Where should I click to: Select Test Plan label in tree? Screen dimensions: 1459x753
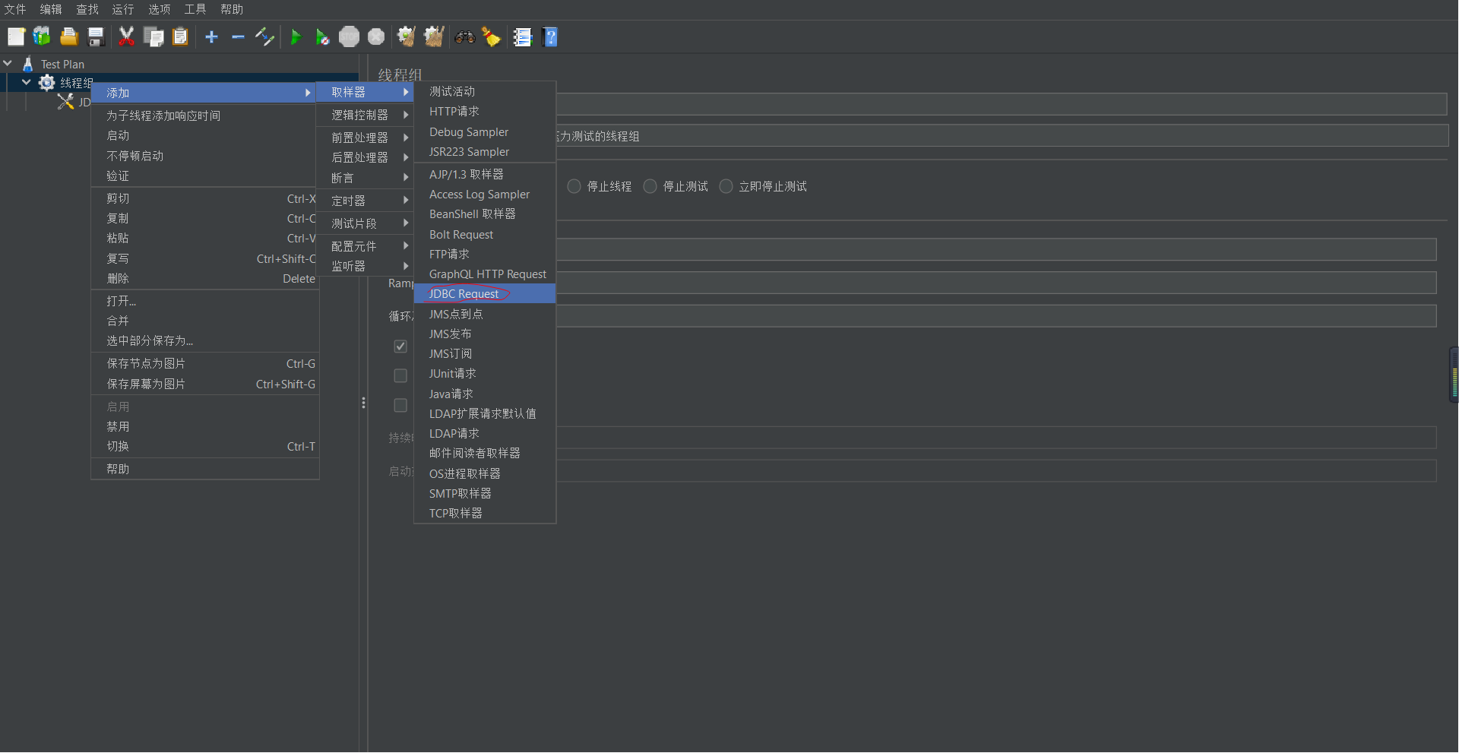click(62, 65)
